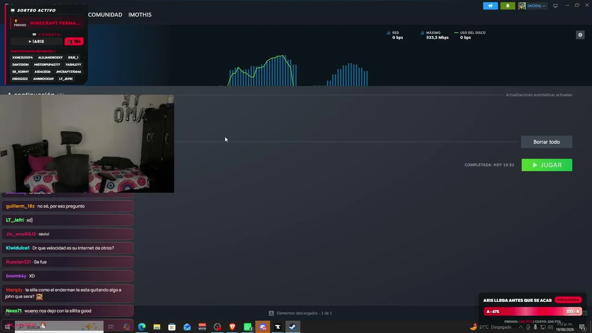Open File Explorer from the taskbar
The image size is (592, 333).
157,327
